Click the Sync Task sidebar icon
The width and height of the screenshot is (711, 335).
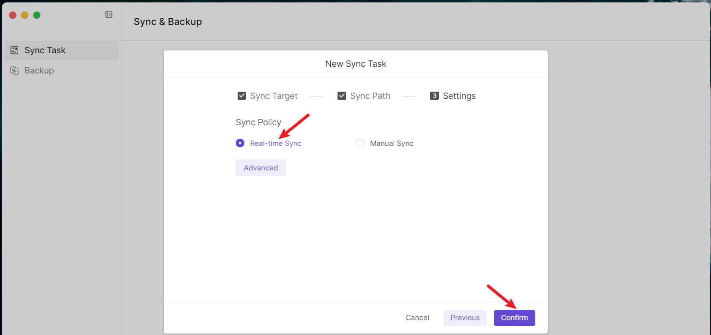tap(14, 50)
